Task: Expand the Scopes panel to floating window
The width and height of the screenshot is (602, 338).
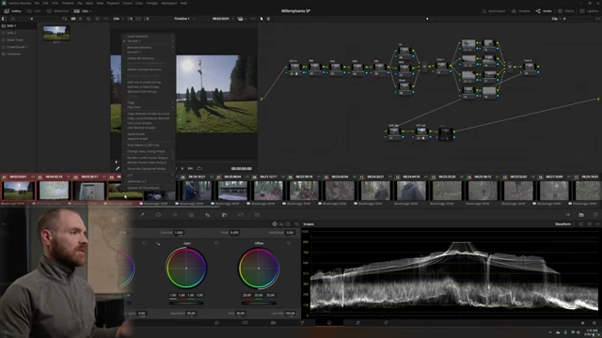Action: coord(590,224)
